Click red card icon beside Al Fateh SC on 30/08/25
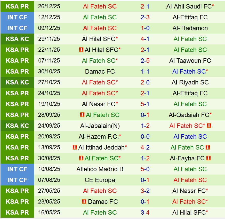 coord(81,158)
